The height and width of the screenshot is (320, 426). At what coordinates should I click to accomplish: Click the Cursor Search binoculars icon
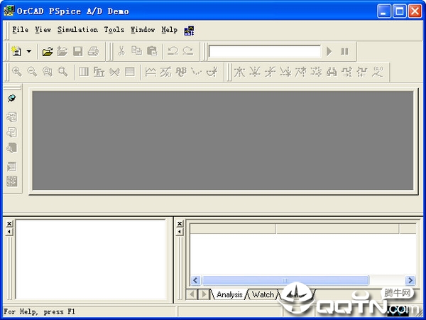332,72
